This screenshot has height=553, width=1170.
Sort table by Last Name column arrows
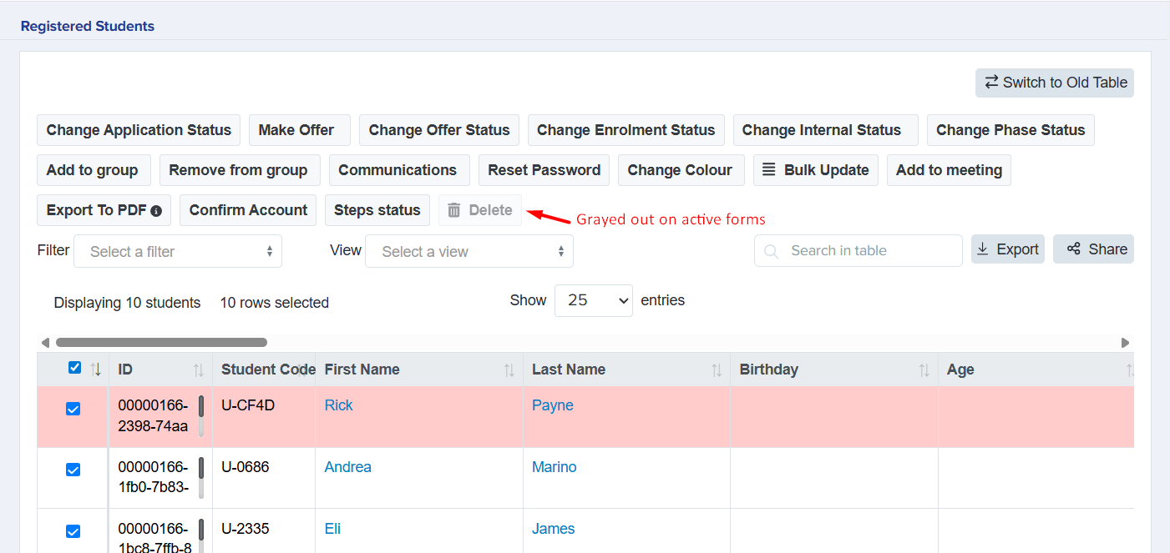pos(717,370)
